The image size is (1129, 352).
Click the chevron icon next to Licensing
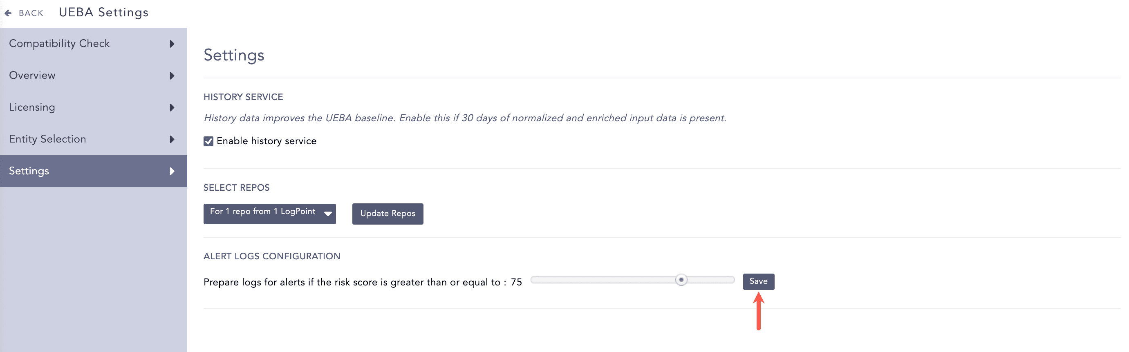172,108
